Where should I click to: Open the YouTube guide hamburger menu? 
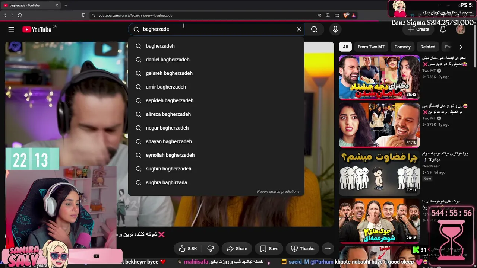[x=11, y=29]
